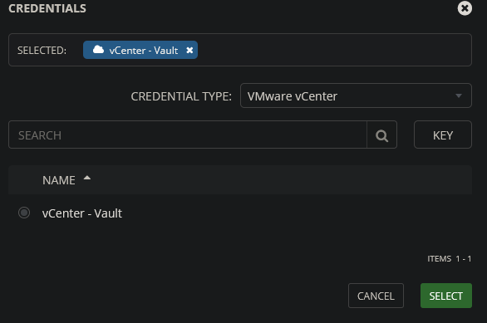Viewport: 487px width, 323px height.
Task: Click the vCenter - Vault tag label
Action: coord(144,51)
